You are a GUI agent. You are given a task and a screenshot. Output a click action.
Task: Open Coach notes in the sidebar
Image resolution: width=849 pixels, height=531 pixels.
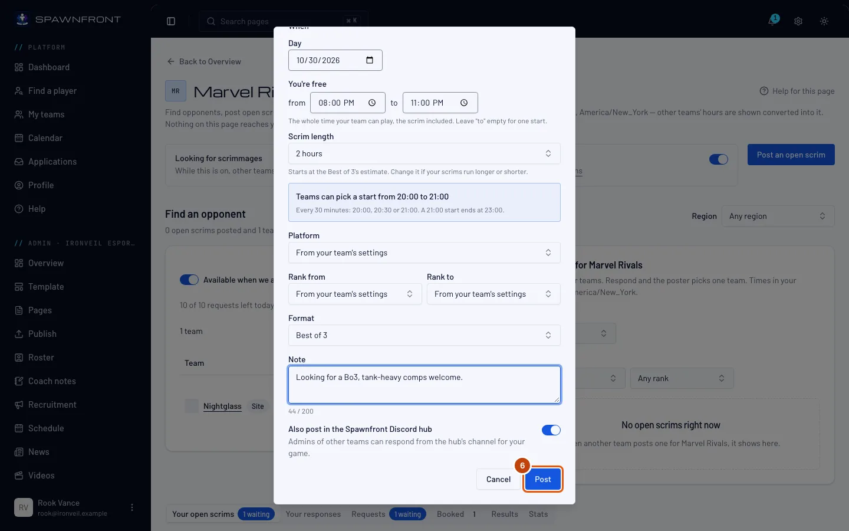pos(75,381)
